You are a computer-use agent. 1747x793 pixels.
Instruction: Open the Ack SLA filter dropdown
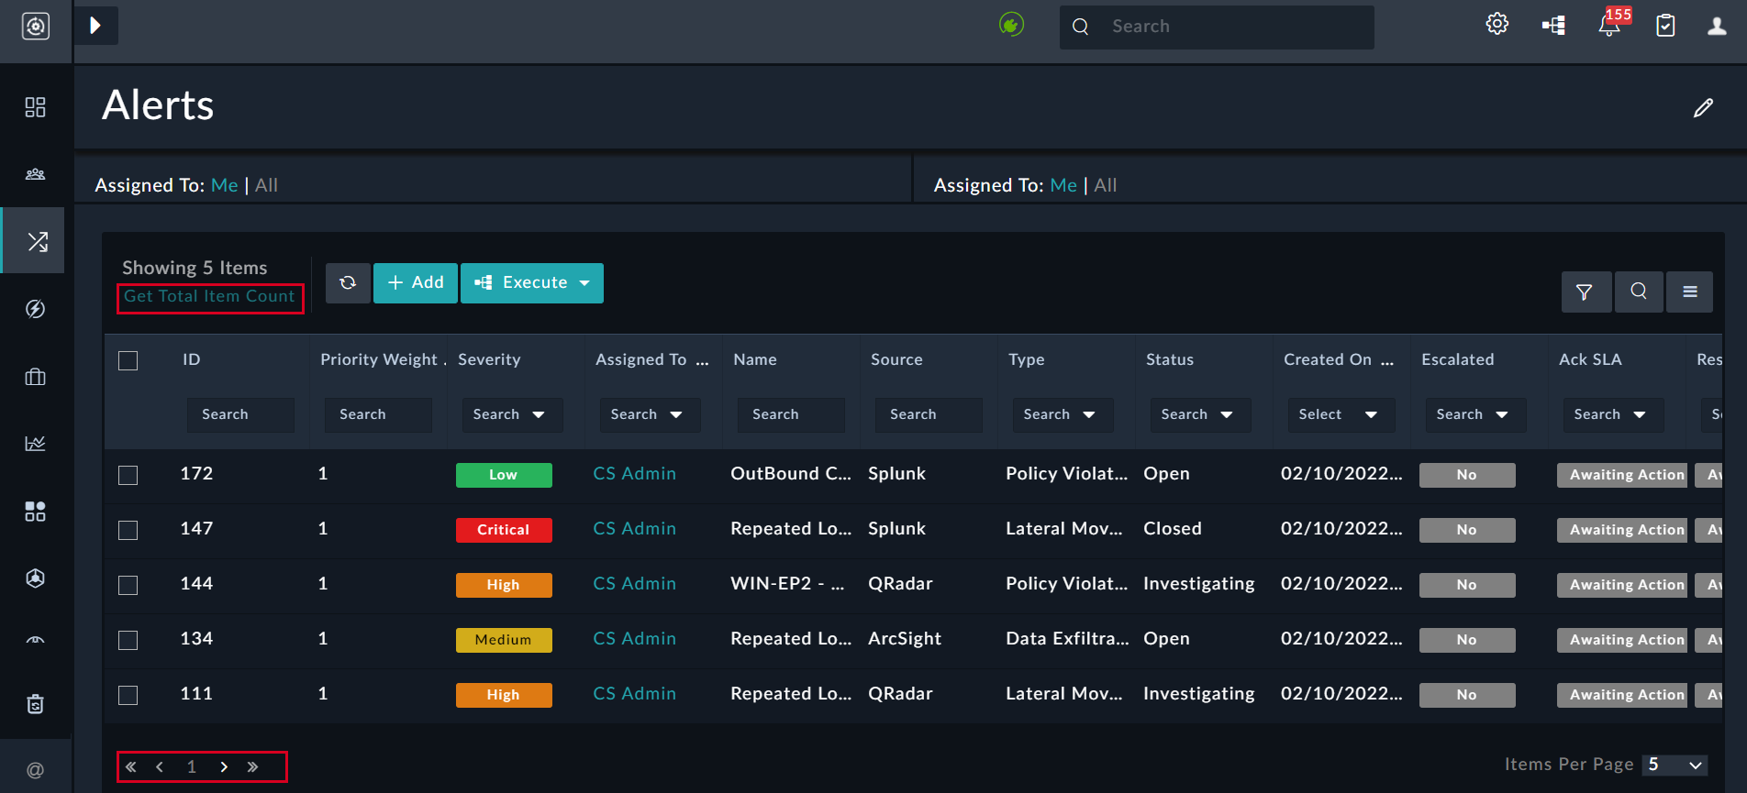(1613, 414)
